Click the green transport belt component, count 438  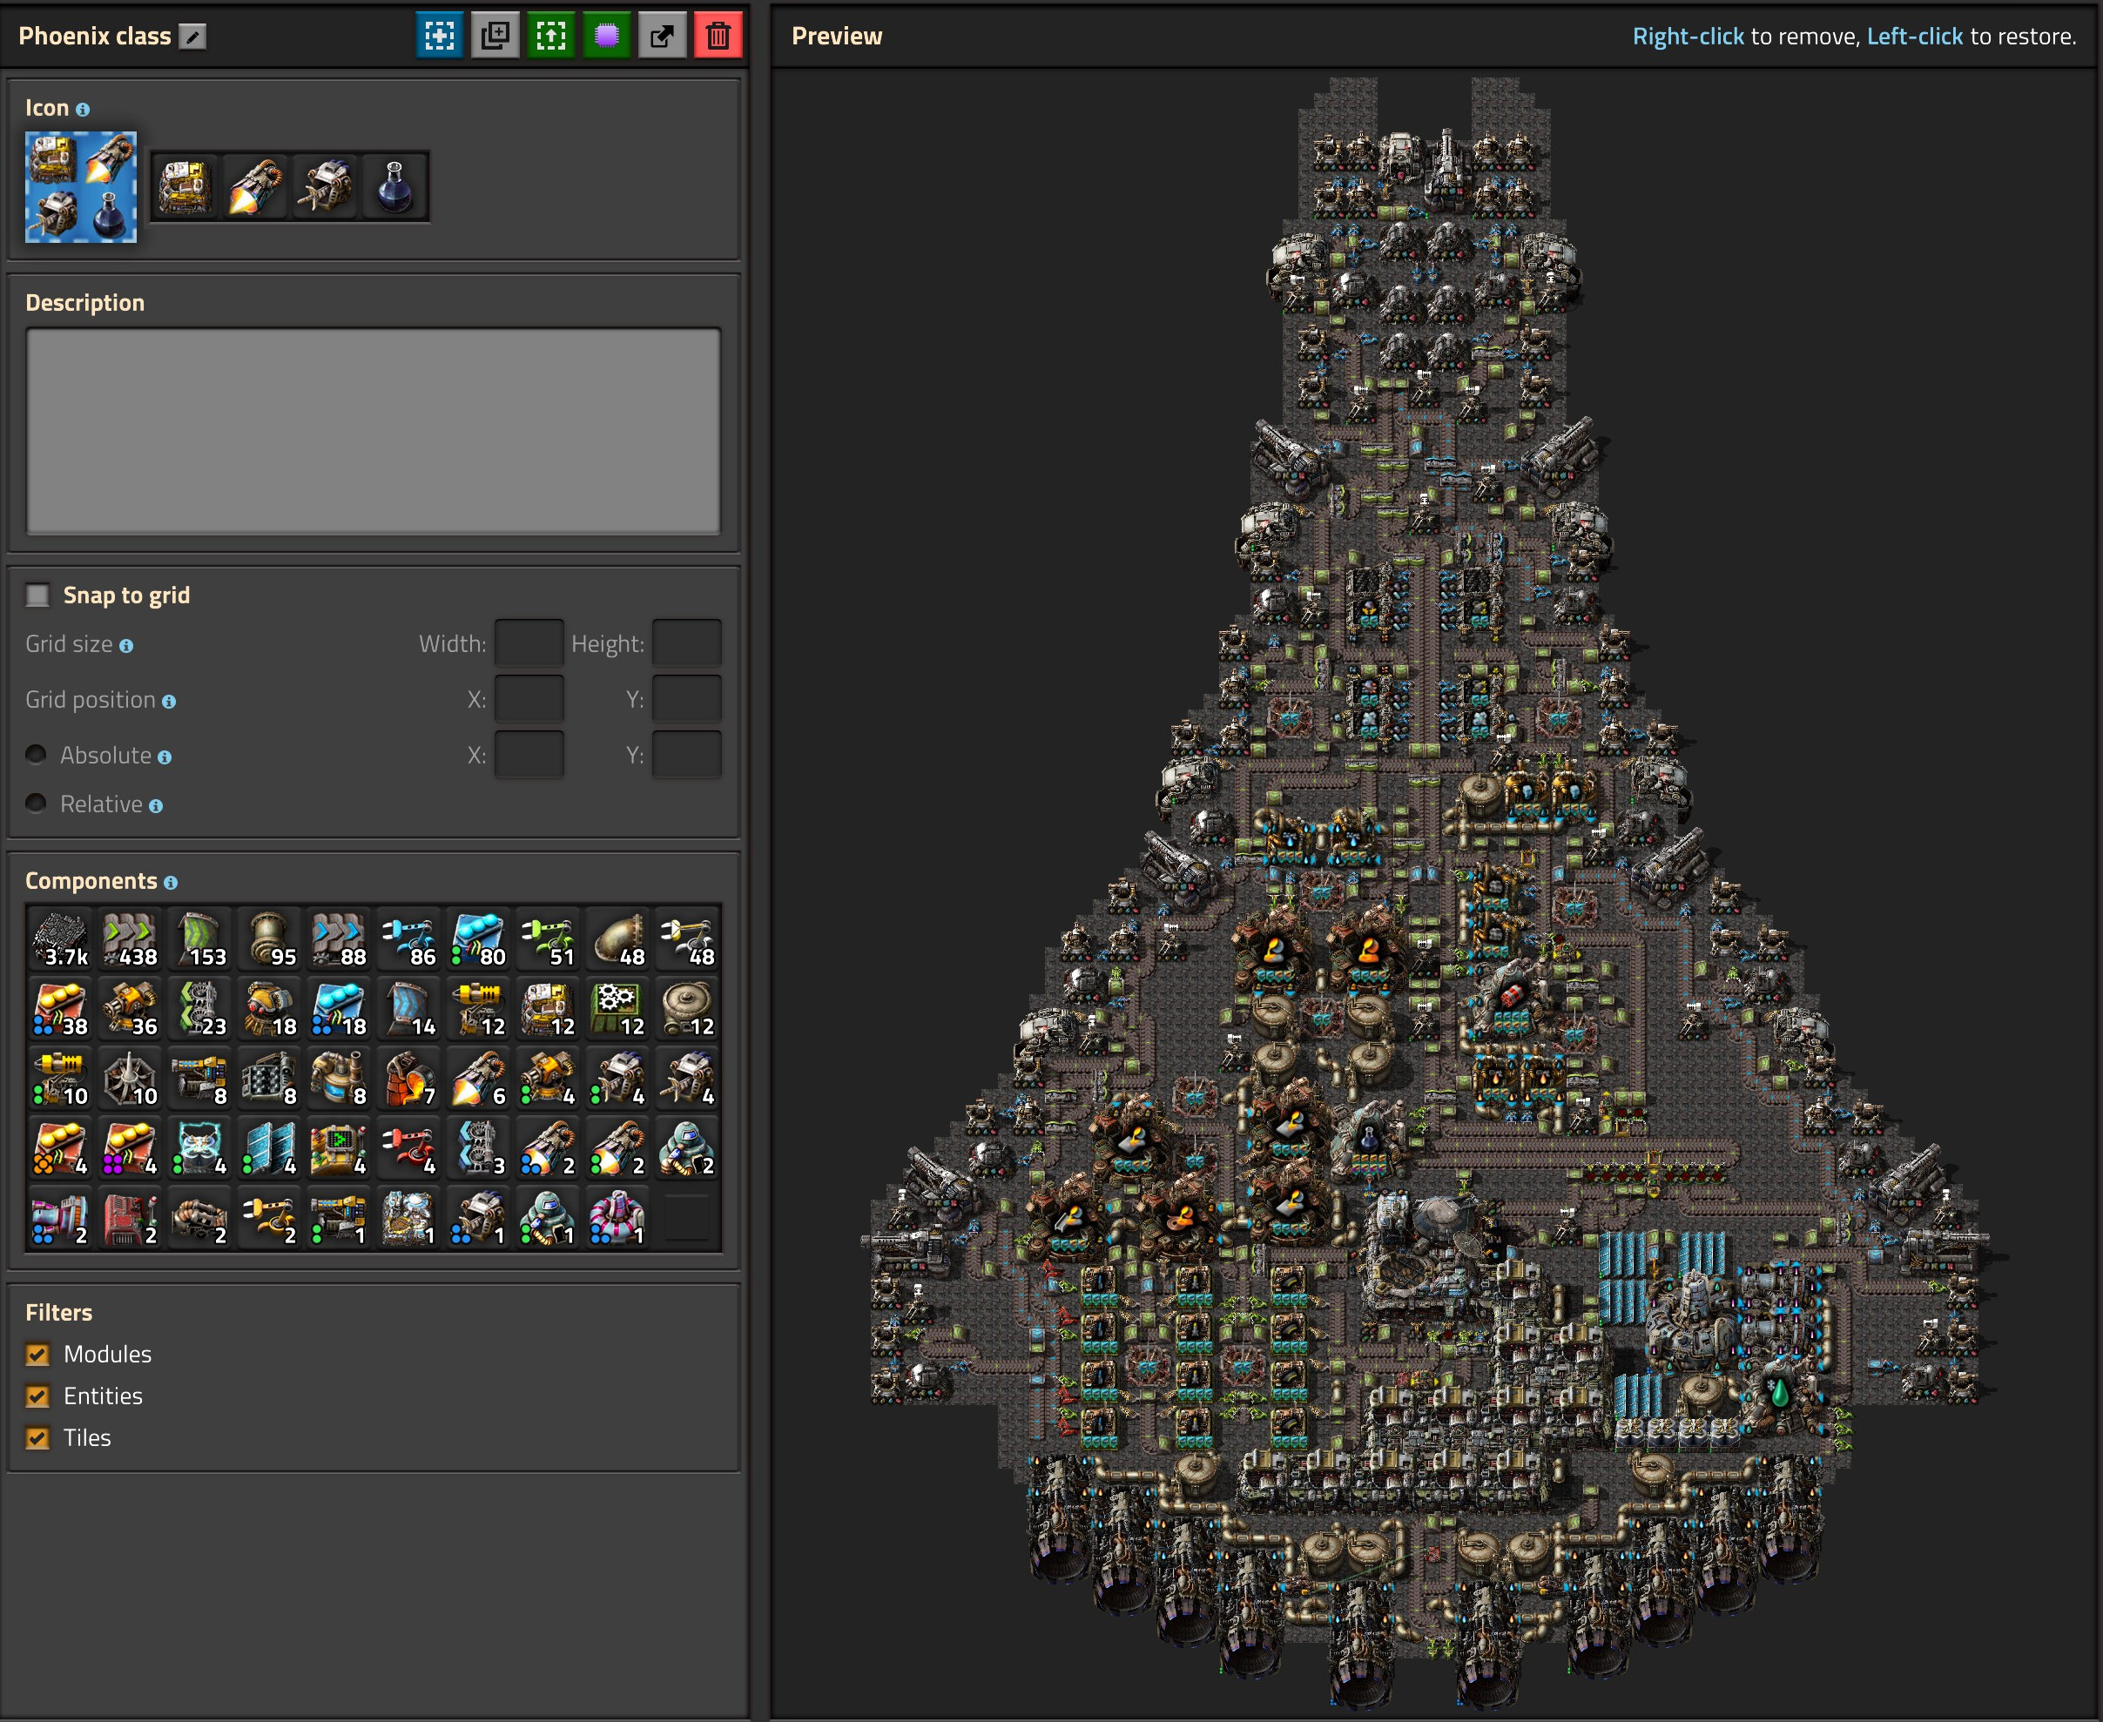click(130, 939)
